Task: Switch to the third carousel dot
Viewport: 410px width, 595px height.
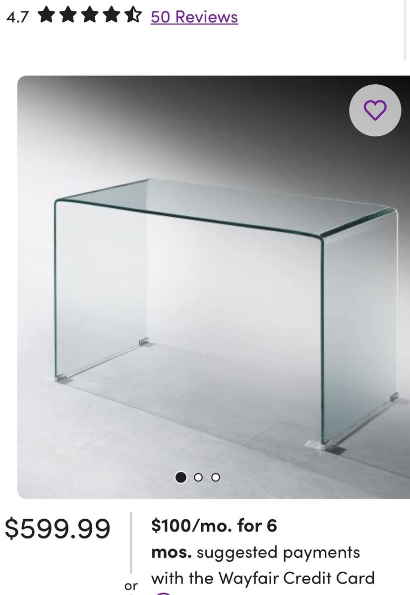Action: coord(215,477)
